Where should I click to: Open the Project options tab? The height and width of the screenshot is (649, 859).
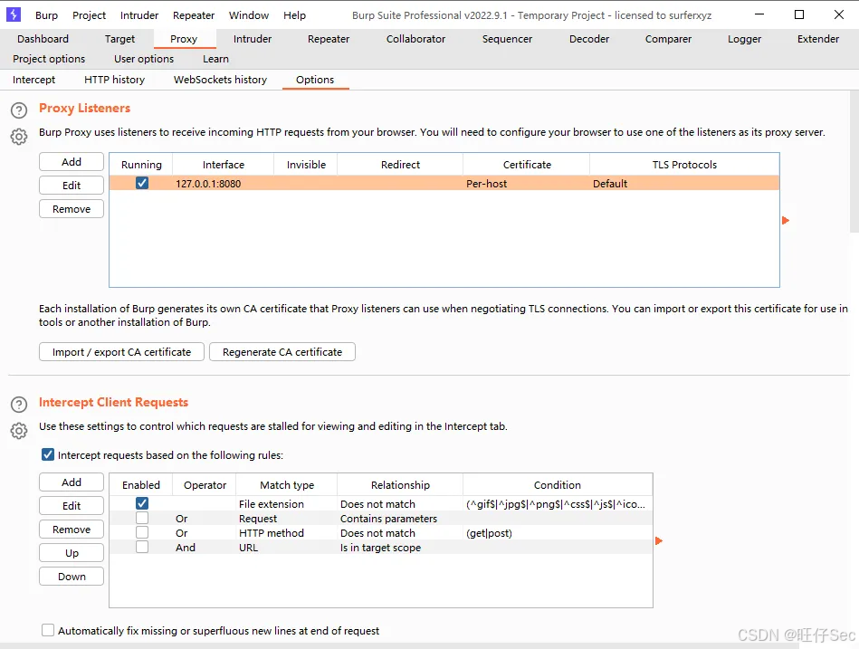point(49,59)
